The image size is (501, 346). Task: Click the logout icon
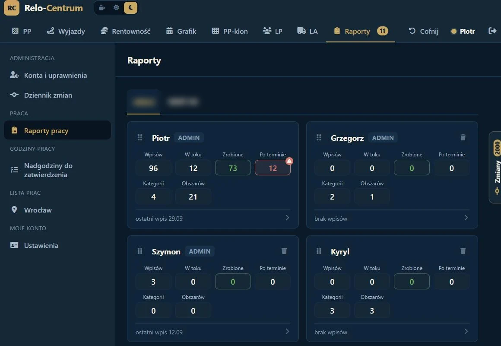click(x=492, y=31)
